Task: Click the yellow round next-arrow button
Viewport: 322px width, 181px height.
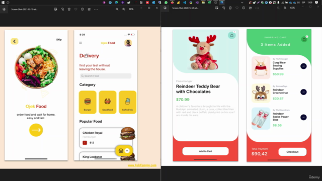Action: [x=36, y=130]
